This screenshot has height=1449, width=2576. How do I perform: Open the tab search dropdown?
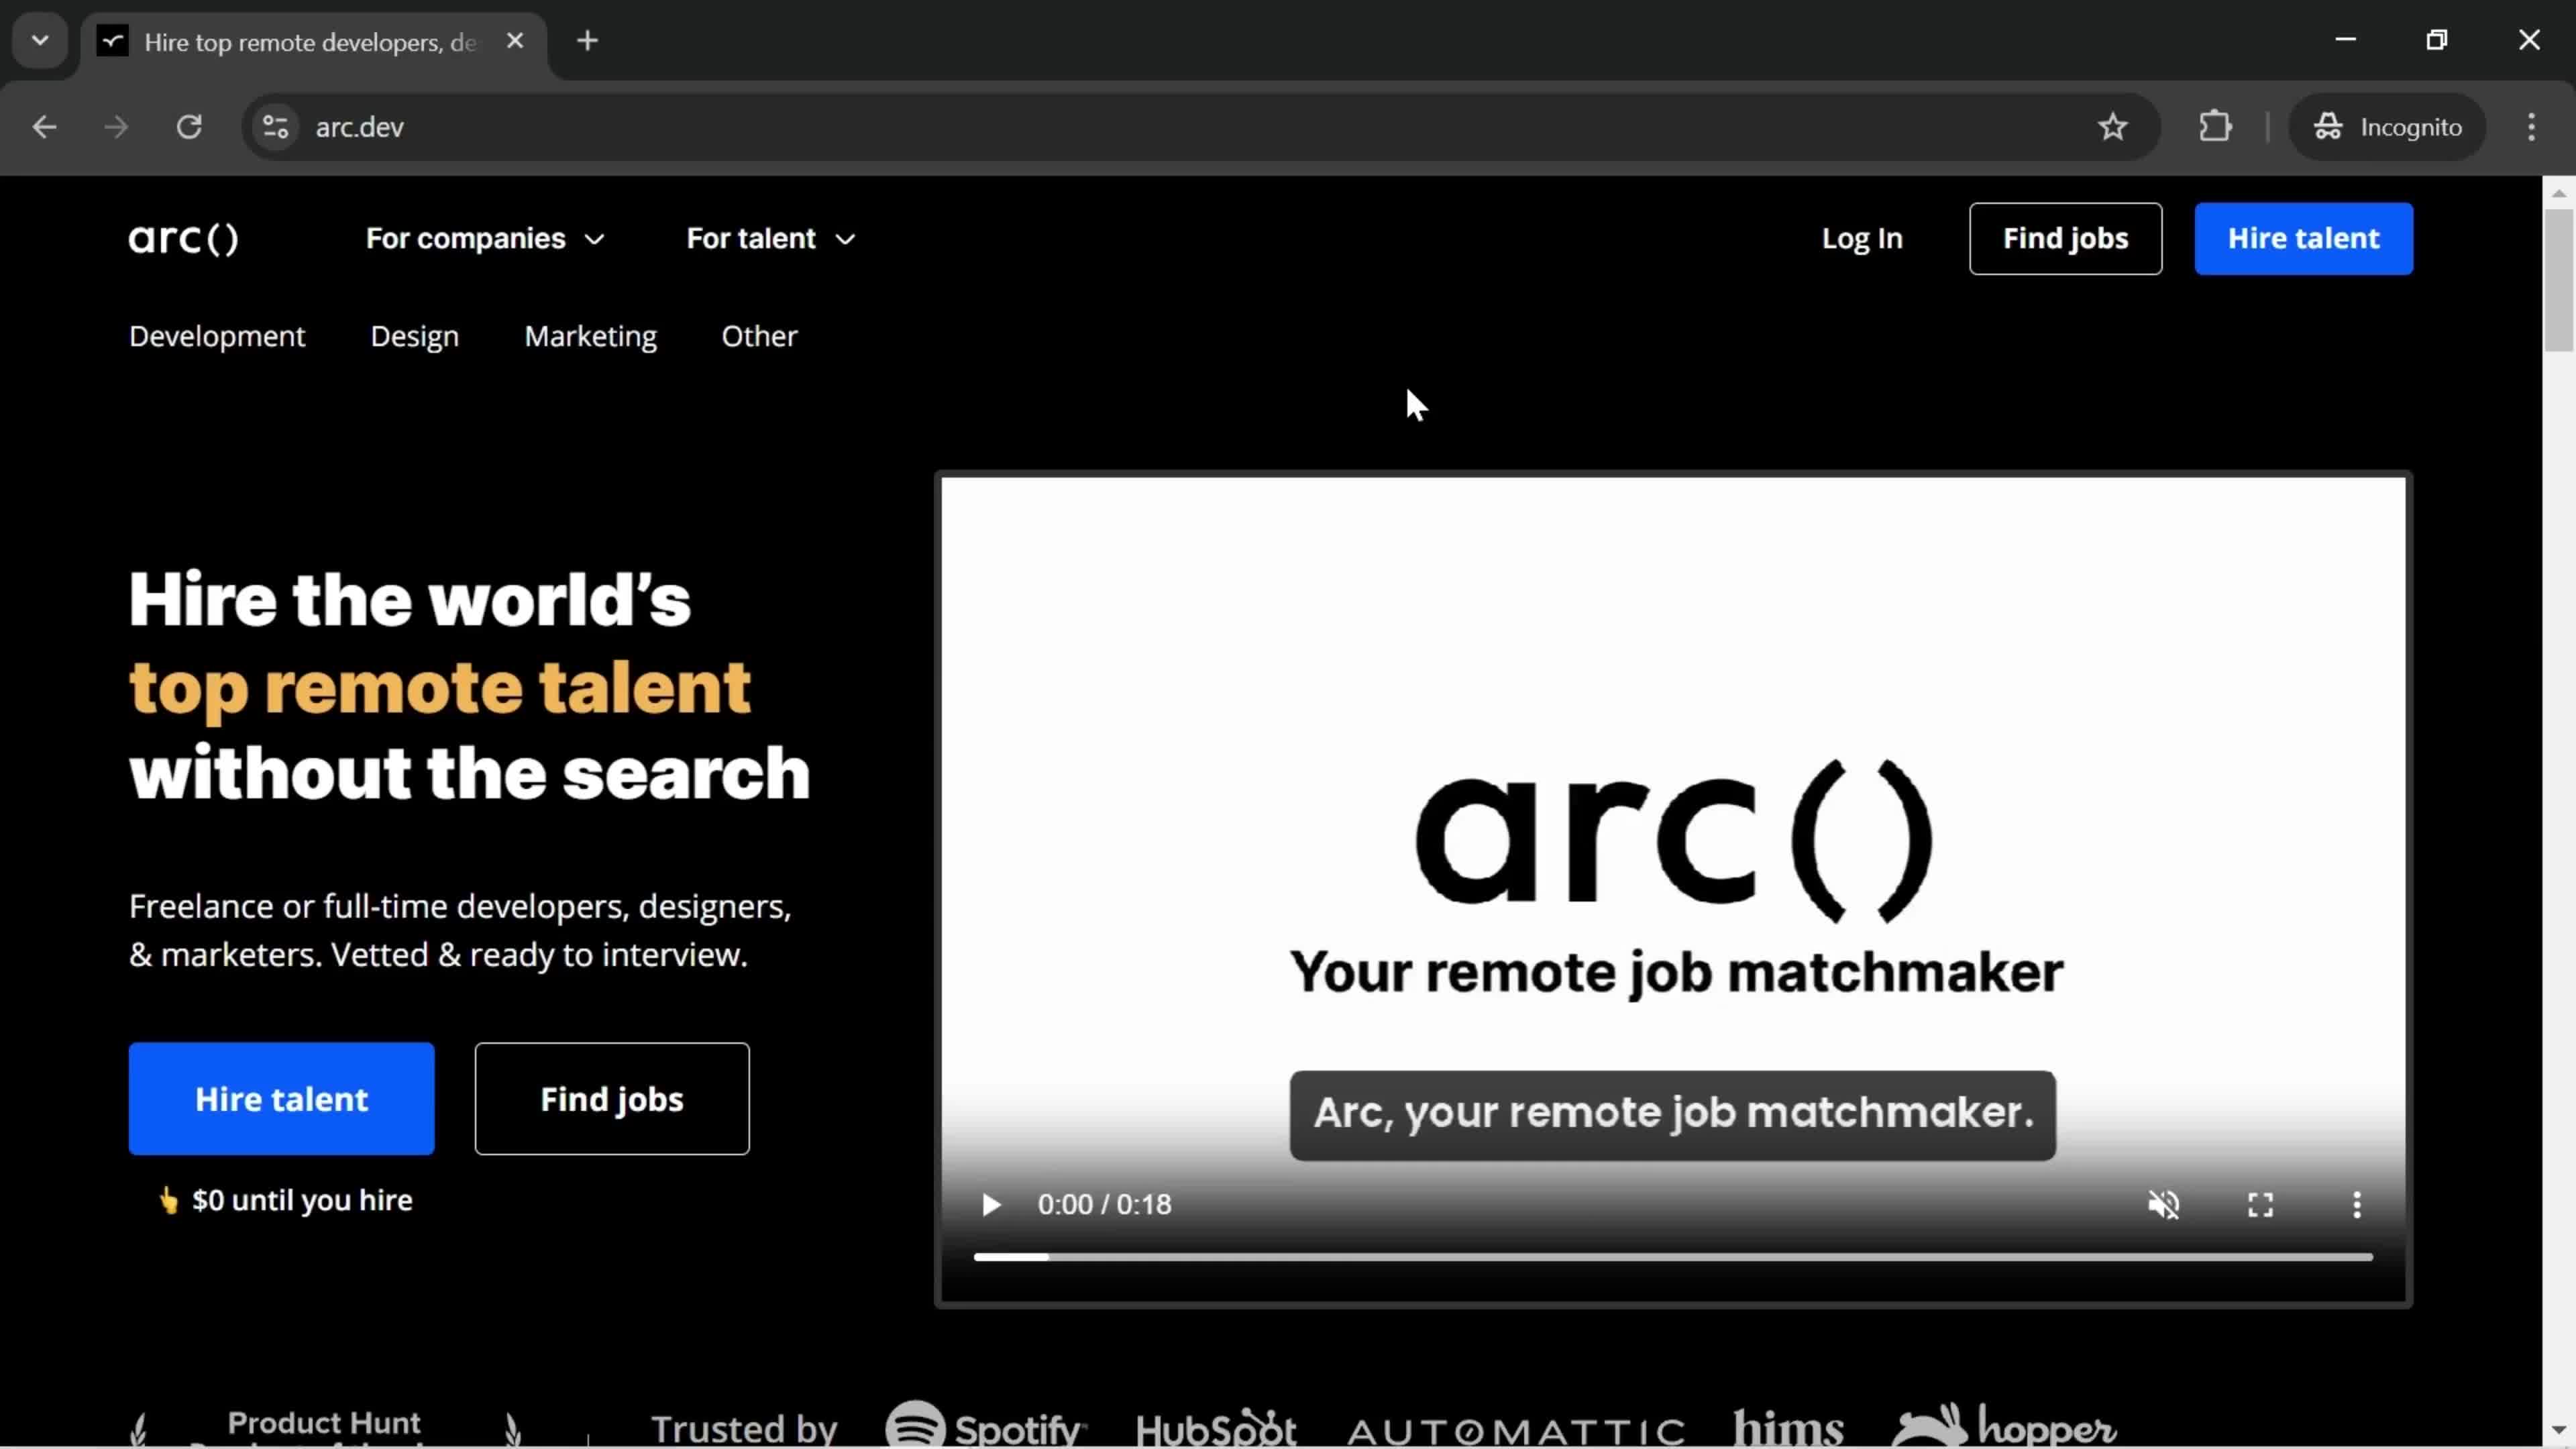coord(40,41)
